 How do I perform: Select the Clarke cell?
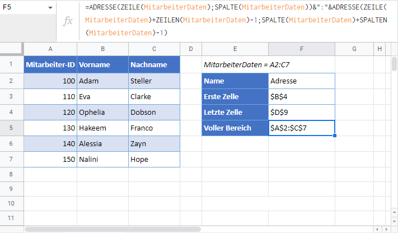(x=154, y=96)
